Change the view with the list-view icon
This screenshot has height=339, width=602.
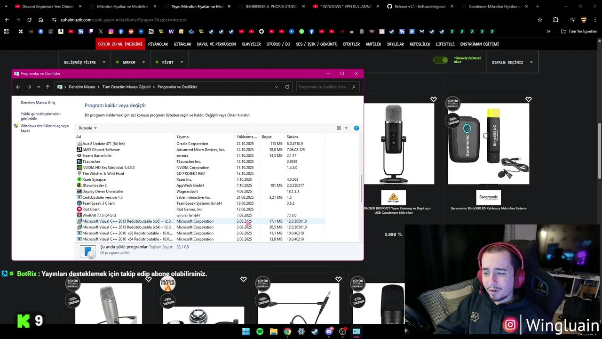click(339, 128)
